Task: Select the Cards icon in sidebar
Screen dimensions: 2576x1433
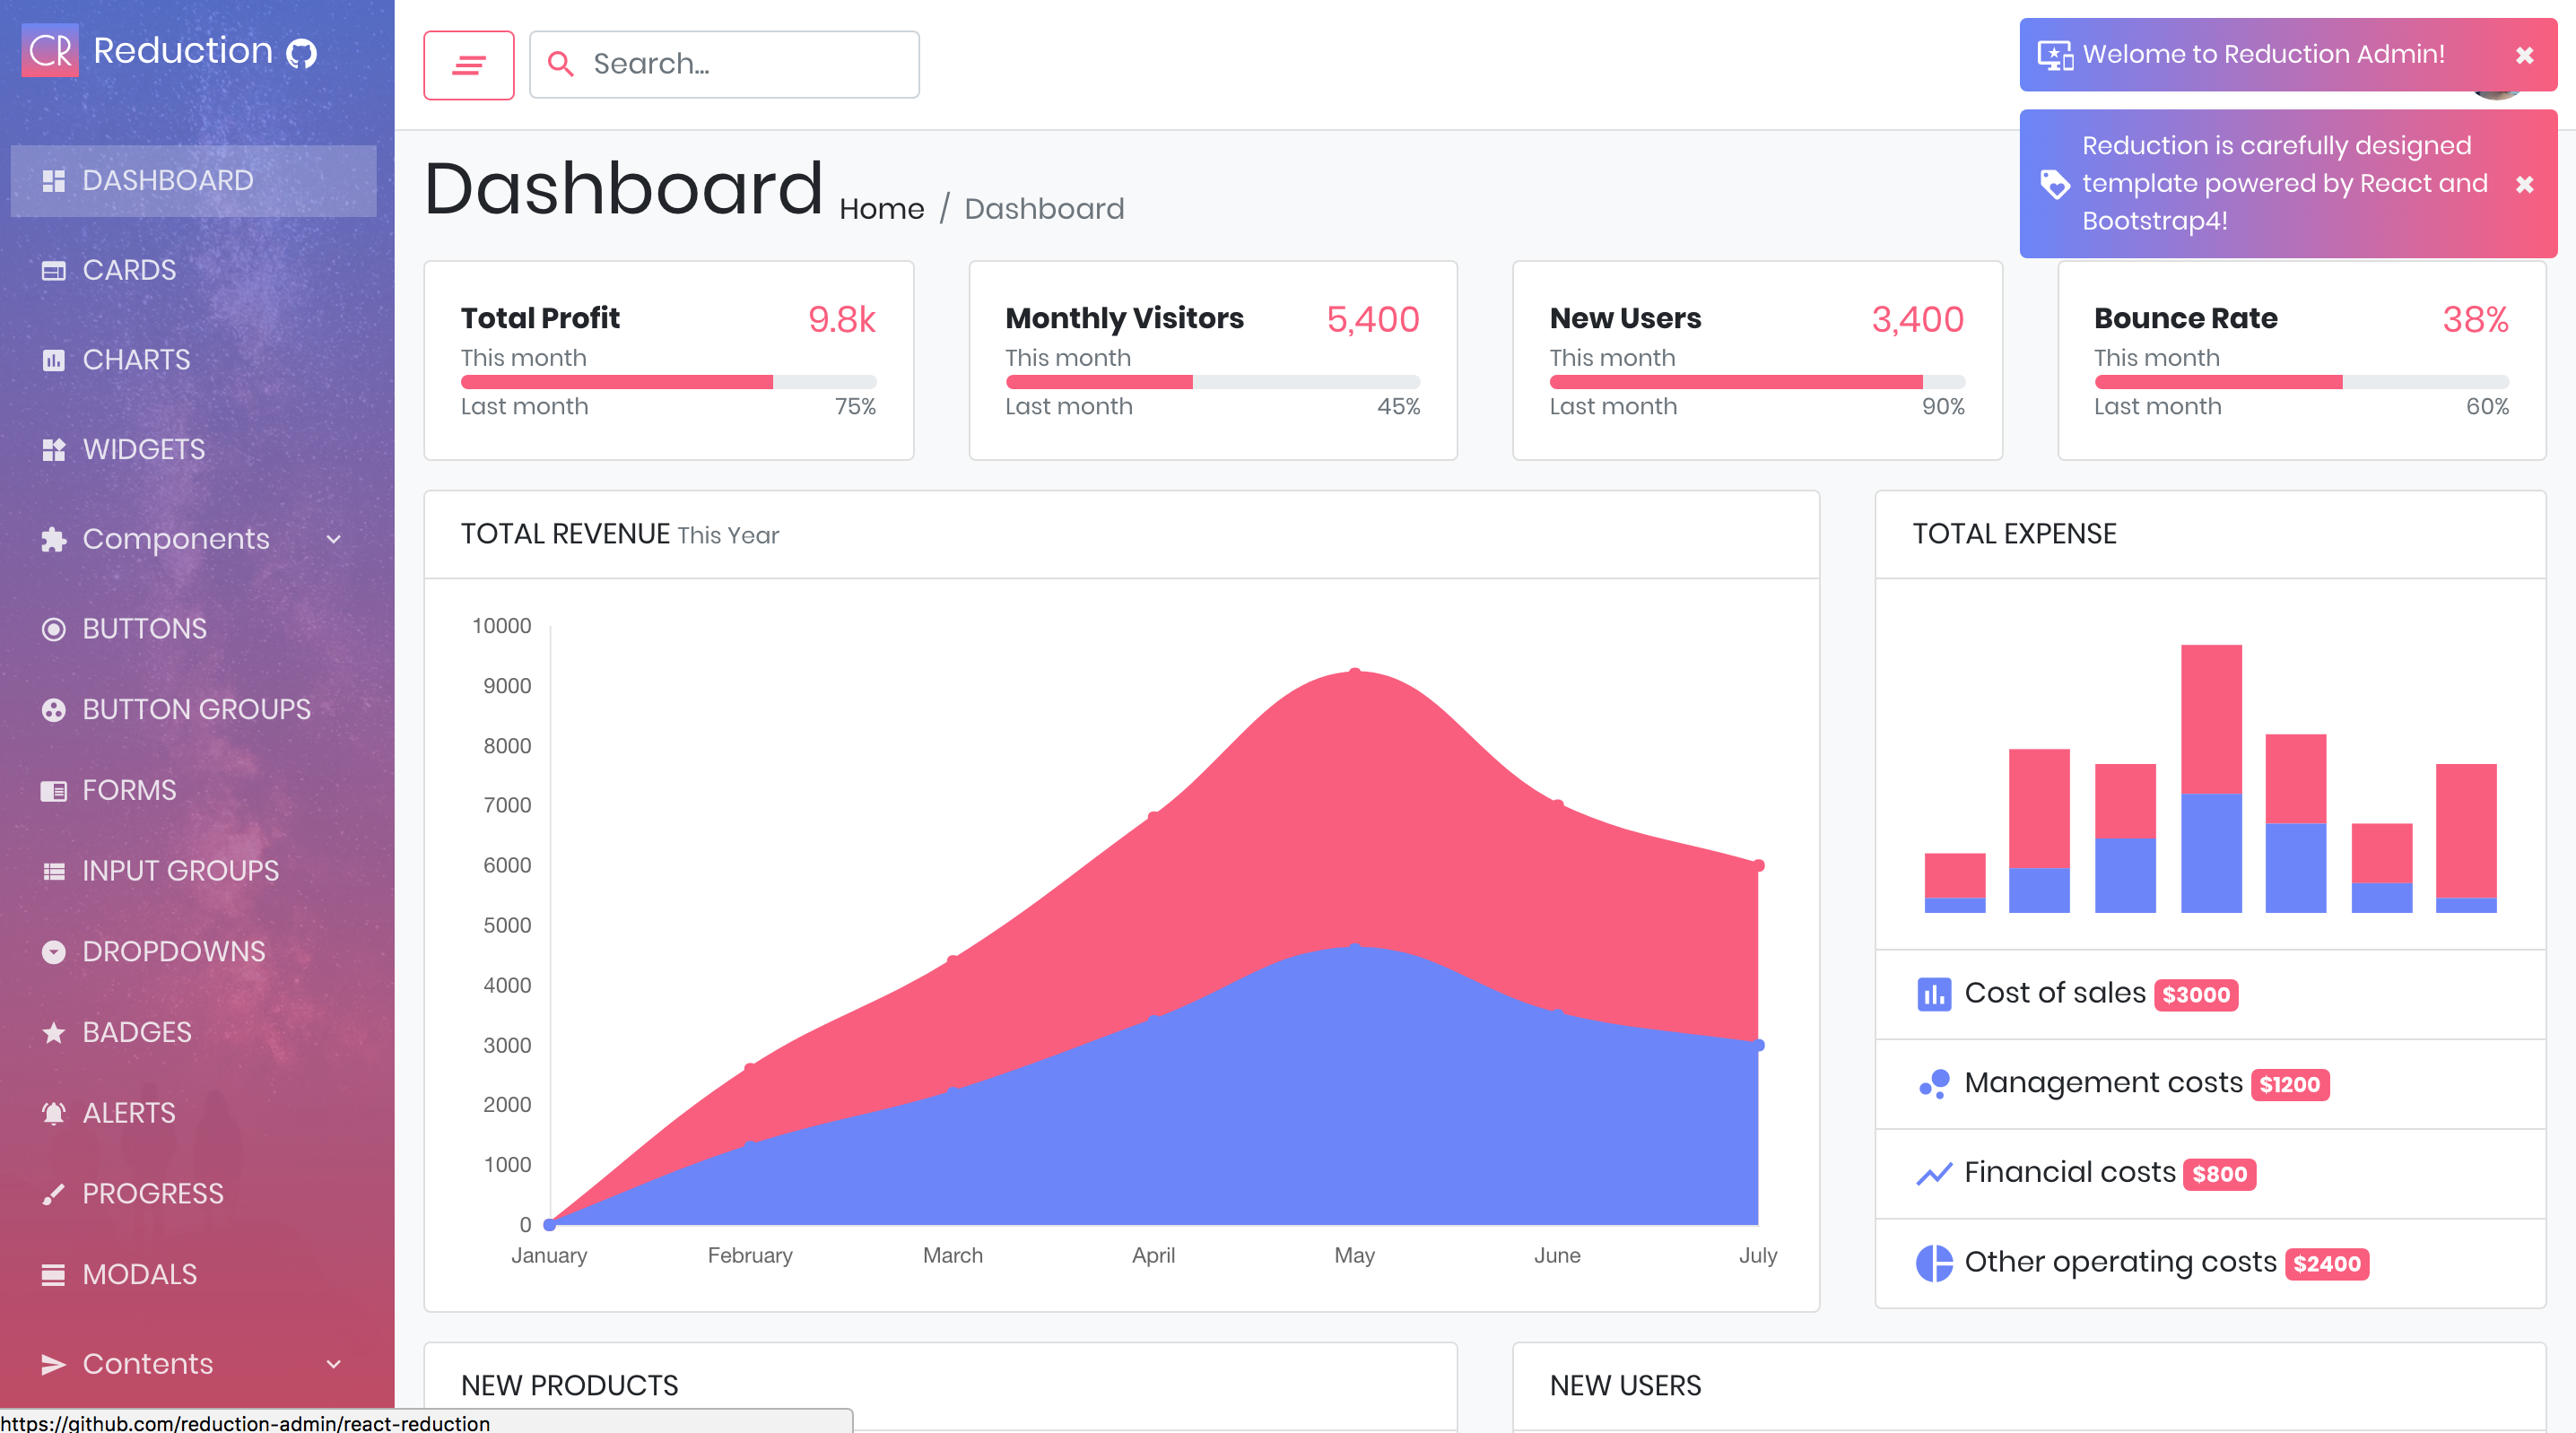Action: tap(53, 270)
